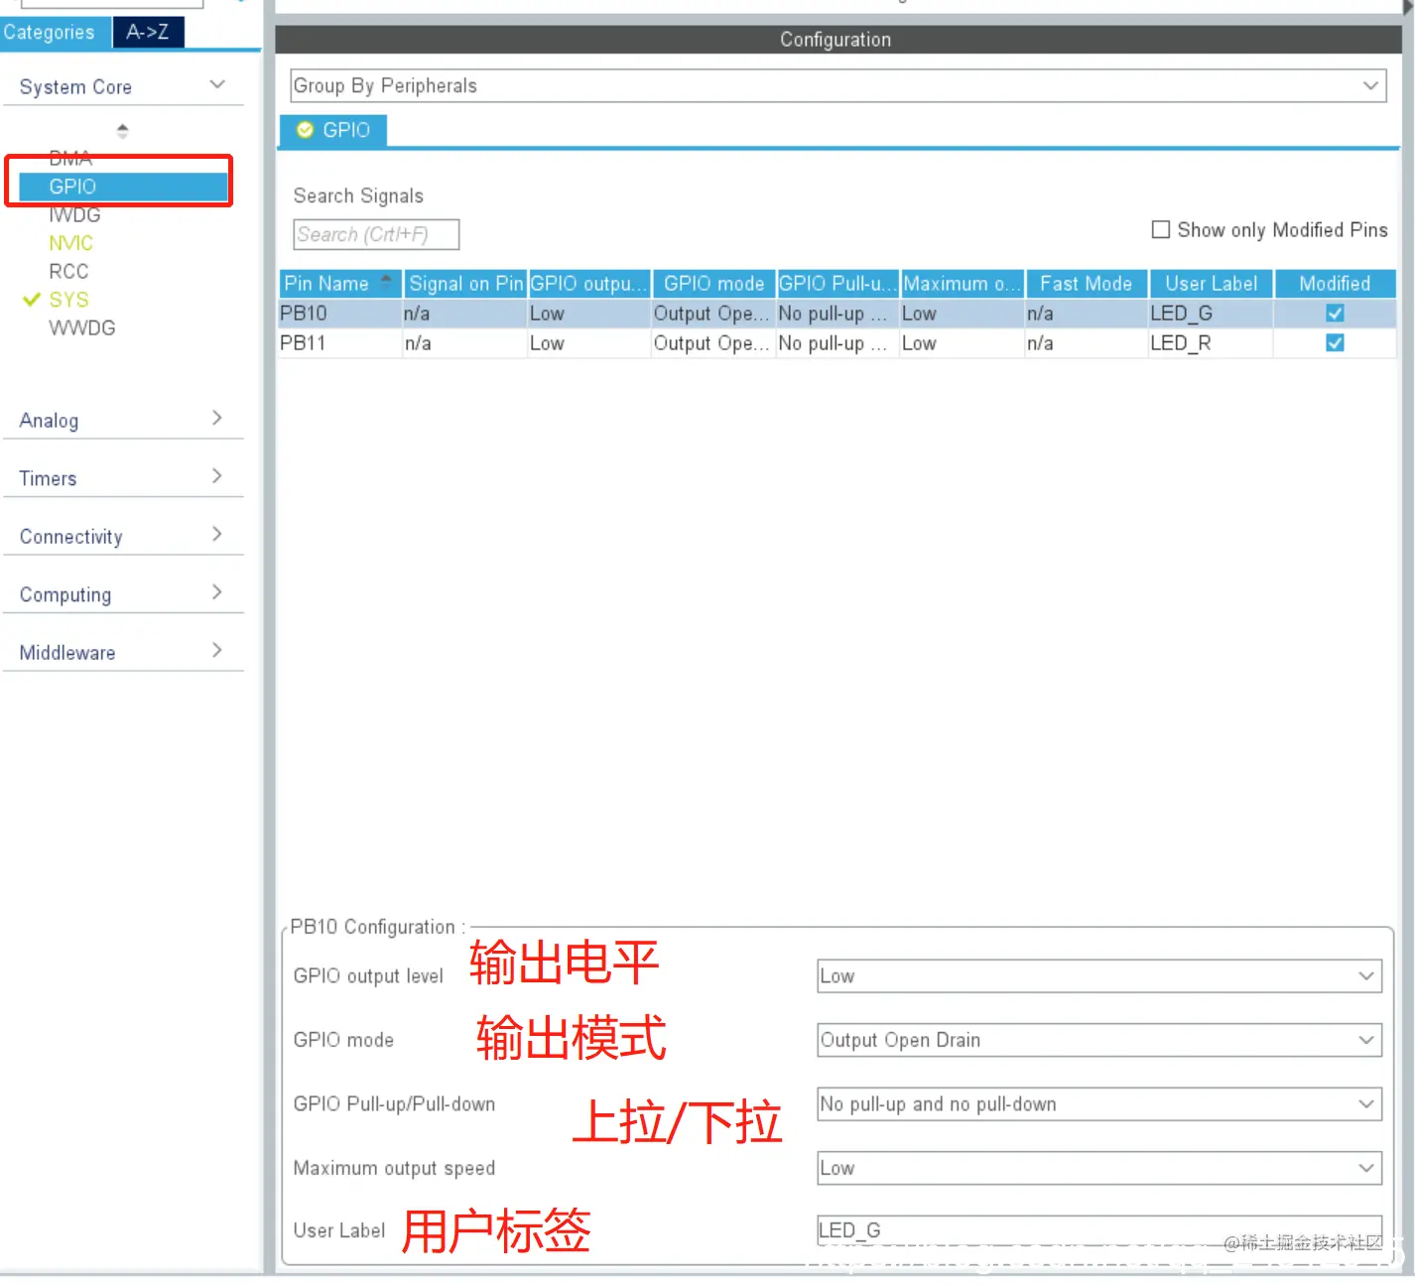Open GPIO Pull-up/Pull-down dropdown
Screen dimensions: 1415x1285
1099,1104
